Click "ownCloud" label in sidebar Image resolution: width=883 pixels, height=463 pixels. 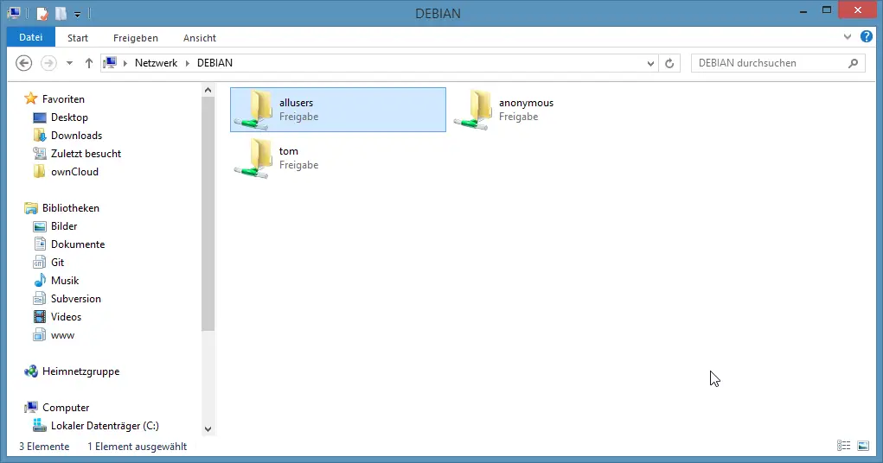[74, 172]
